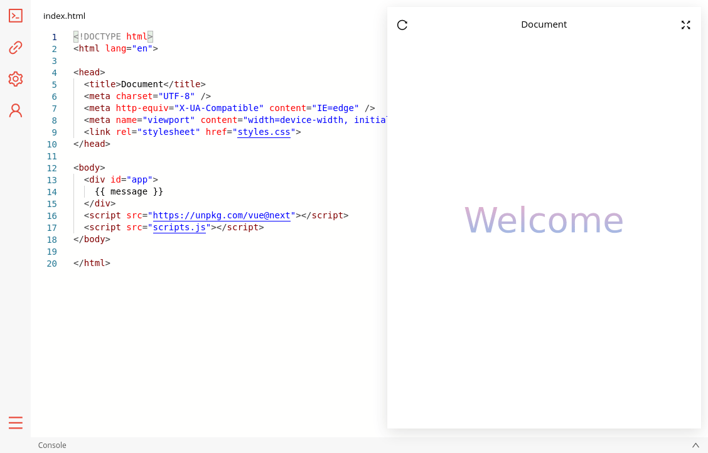The height and width of the screenshot is (453, 708).
Task: Expand the Console panel chevron
Action: point(695,445)
